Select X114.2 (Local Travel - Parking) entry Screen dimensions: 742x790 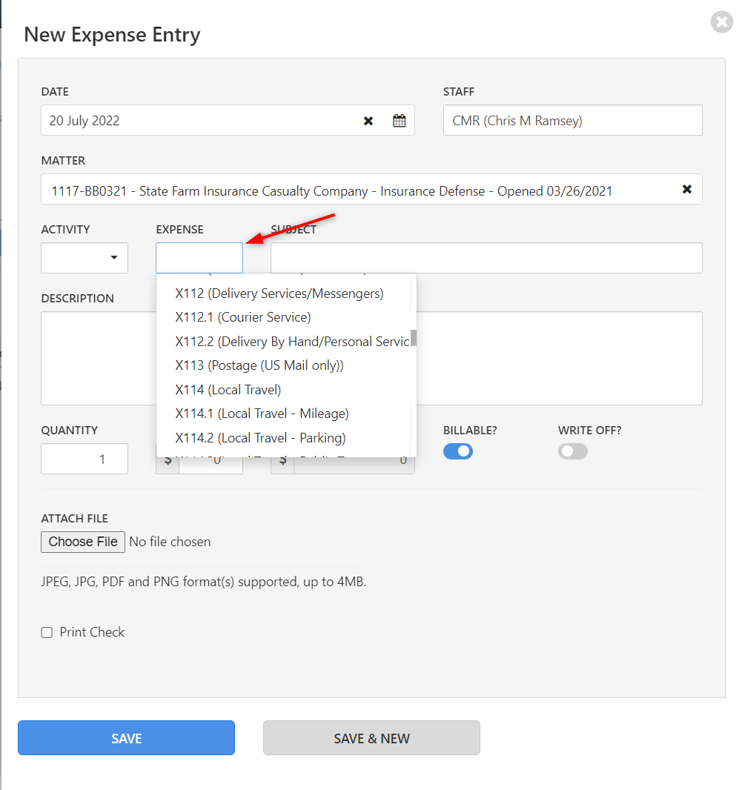point(260,438)
